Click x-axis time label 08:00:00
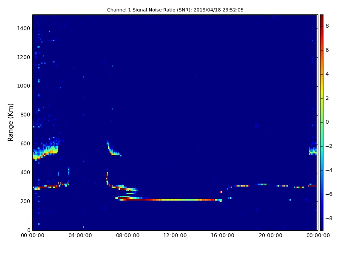This screenshot has height=255, width=340. (x=128, y=235)
